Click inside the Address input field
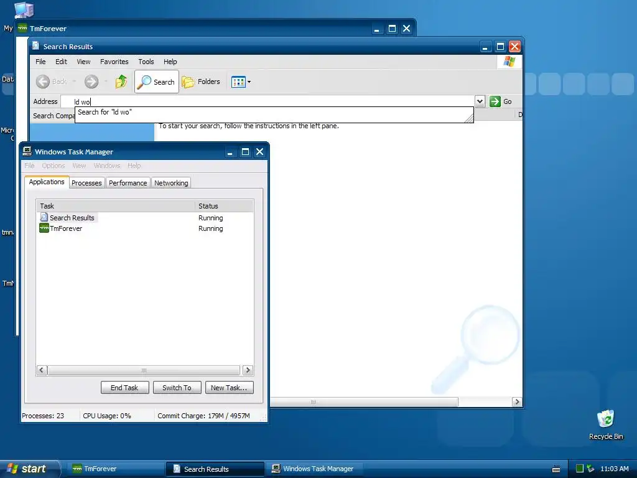Image resolution: width=637 pixels, height=478 pixels. point(268,101)
